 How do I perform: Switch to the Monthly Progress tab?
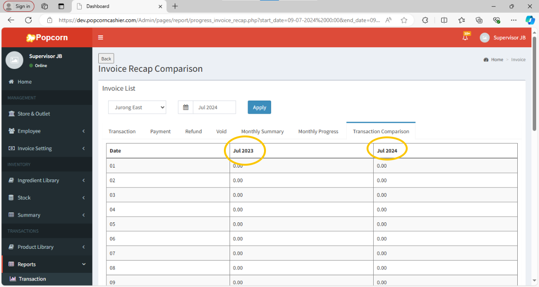point(318,132)
